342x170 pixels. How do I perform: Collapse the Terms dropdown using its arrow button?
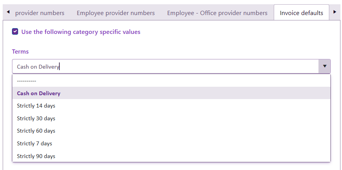(324, 66)
